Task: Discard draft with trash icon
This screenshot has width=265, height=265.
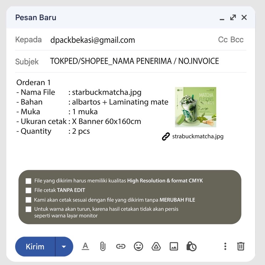Action: [241, 246]
